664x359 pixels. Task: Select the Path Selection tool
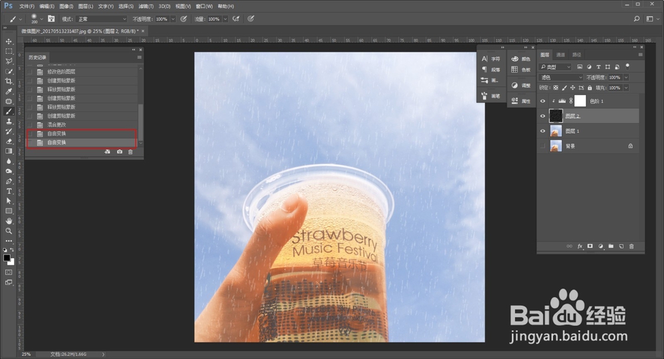tap(9, 201)
